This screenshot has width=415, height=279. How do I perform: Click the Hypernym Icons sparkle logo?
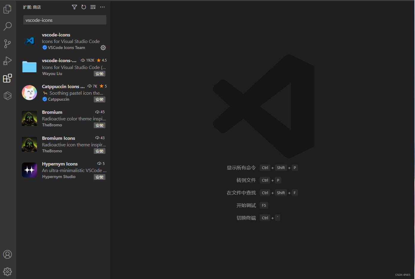(x=30, y=170)
